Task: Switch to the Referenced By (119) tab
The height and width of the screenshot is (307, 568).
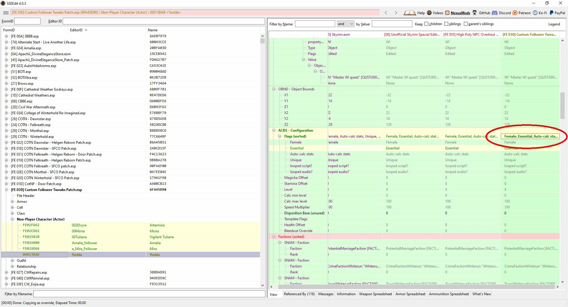Action: tap(299, 294)
